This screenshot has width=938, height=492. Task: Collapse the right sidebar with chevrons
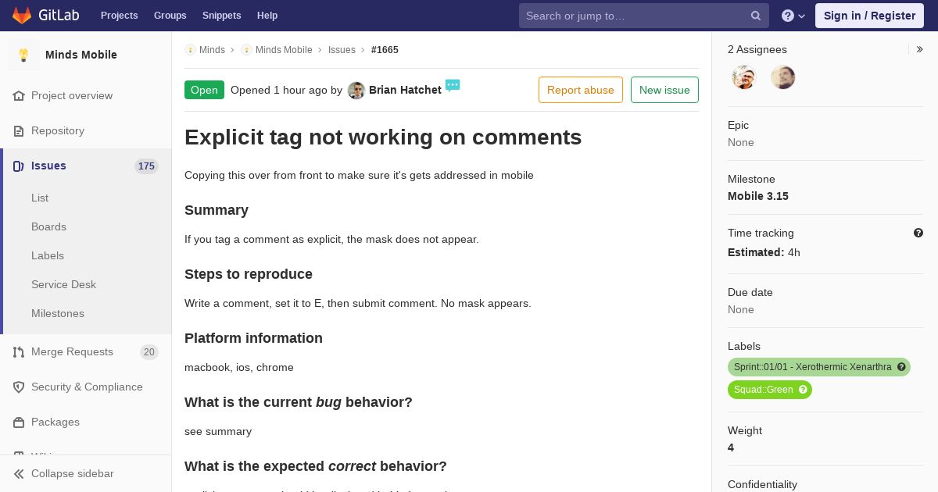pos(920,49)
